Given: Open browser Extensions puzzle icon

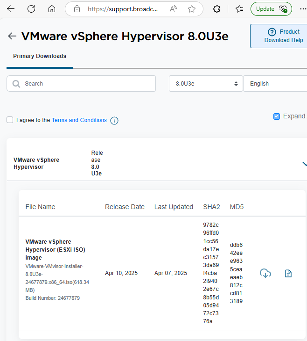Looking at the screenshot, I should click(216, 9).
